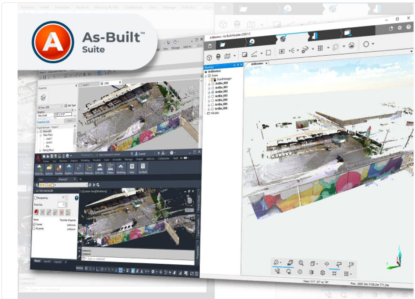The width and height of the screenshot is (415, 299).
Task: Click the Point Cloud ribbon button in AutoCAD
Action: click(x=39, y=169)
